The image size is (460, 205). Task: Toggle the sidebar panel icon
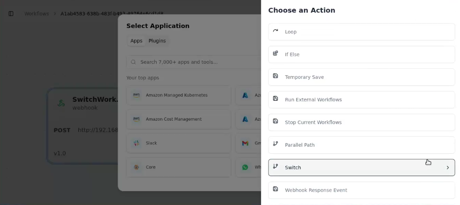click(11, 14)
